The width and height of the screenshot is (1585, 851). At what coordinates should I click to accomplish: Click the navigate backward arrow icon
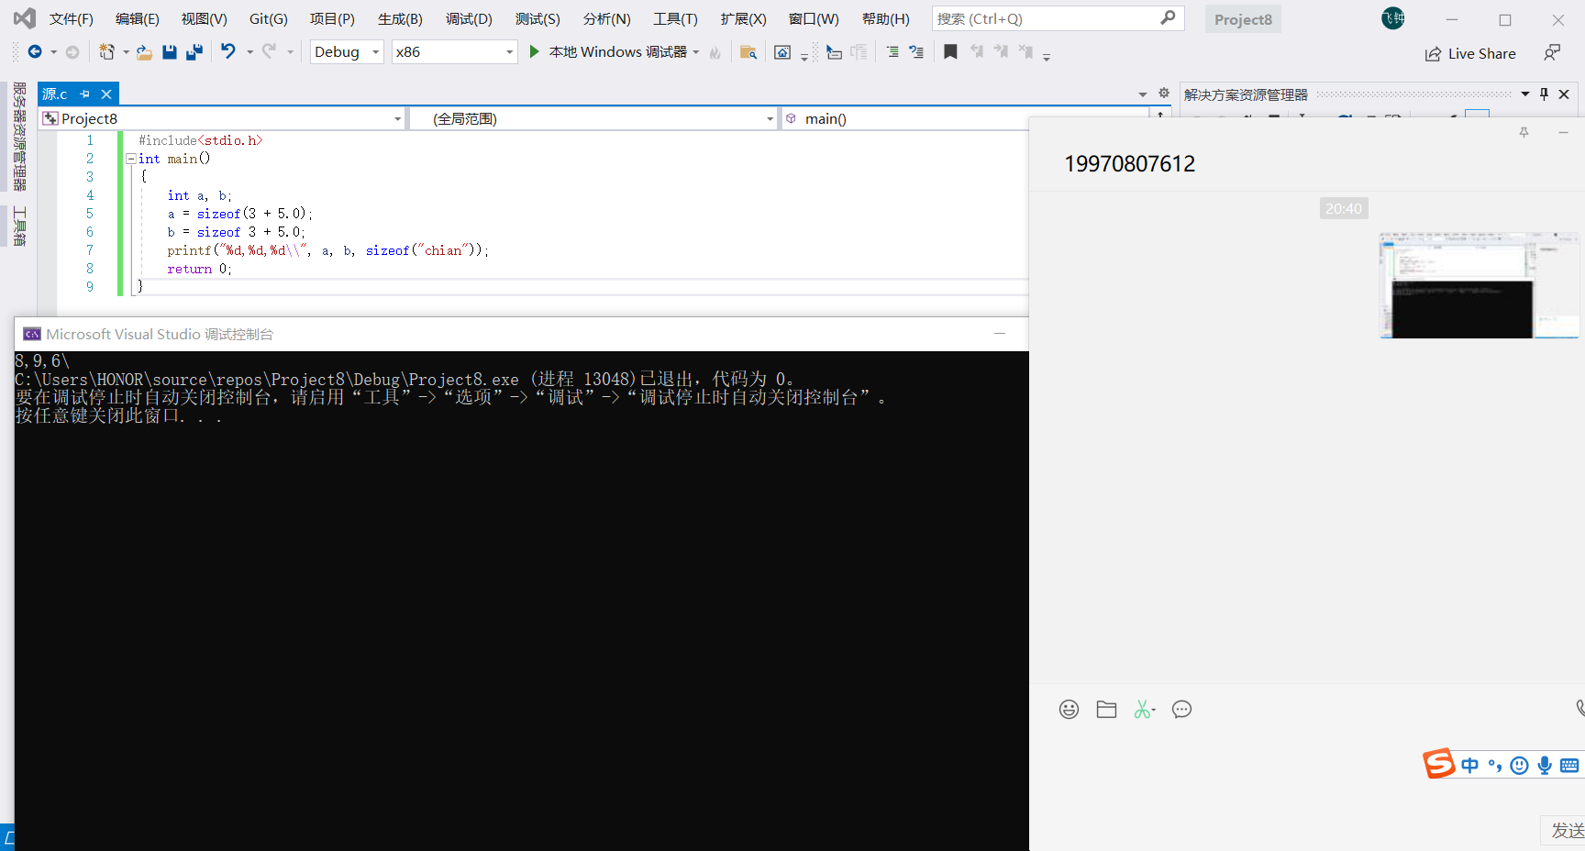35,52
